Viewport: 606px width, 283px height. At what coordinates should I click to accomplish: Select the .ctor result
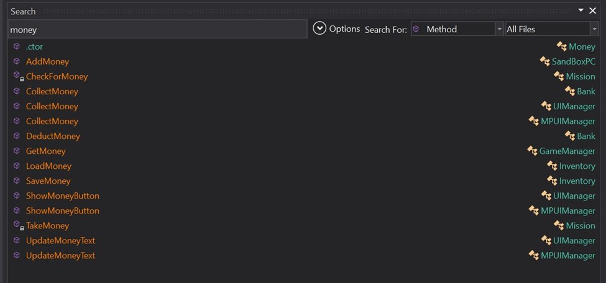[x=34, y=47]
